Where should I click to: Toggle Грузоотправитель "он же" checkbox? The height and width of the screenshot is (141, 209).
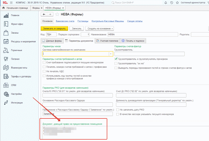116,63
